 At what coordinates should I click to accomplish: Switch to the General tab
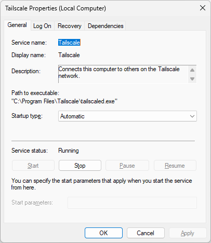(17, 25)
